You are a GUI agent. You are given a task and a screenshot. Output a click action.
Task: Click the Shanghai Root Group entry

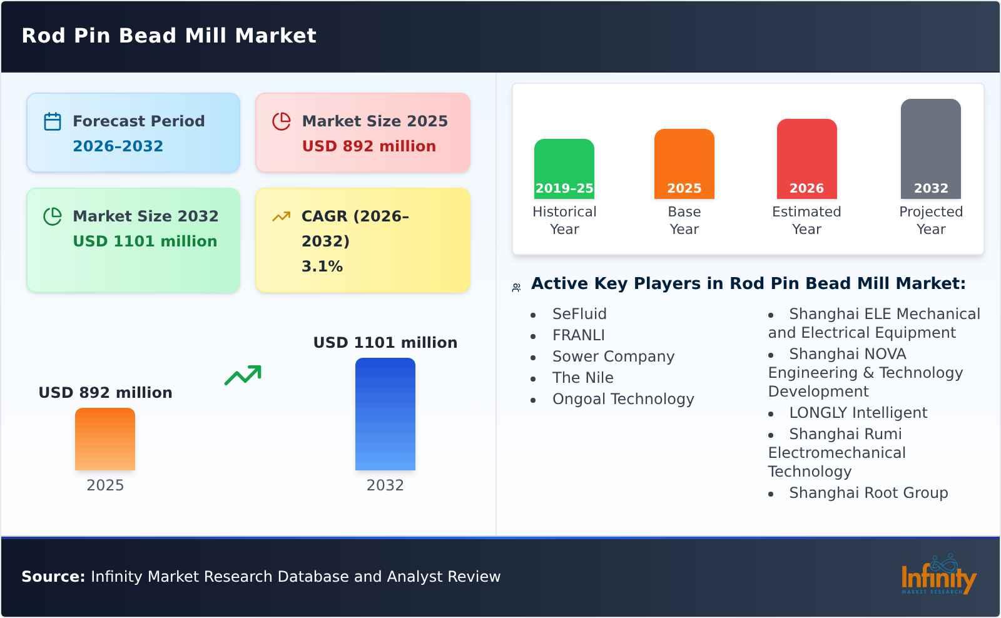[x=868, y=493]
